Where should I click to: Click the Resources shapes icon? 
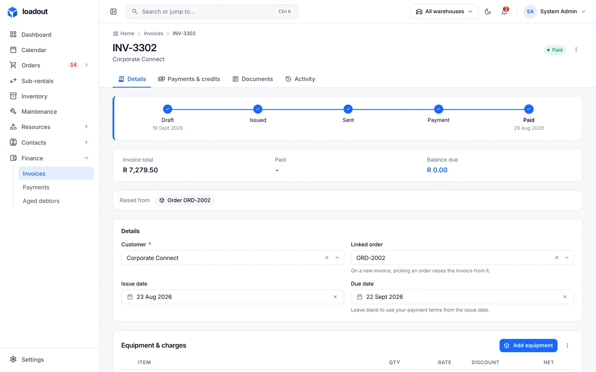[x=13, y=127]
